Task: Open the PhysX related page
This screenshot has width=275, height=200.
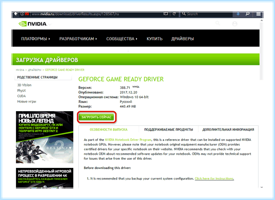Action: pos(22,91)
